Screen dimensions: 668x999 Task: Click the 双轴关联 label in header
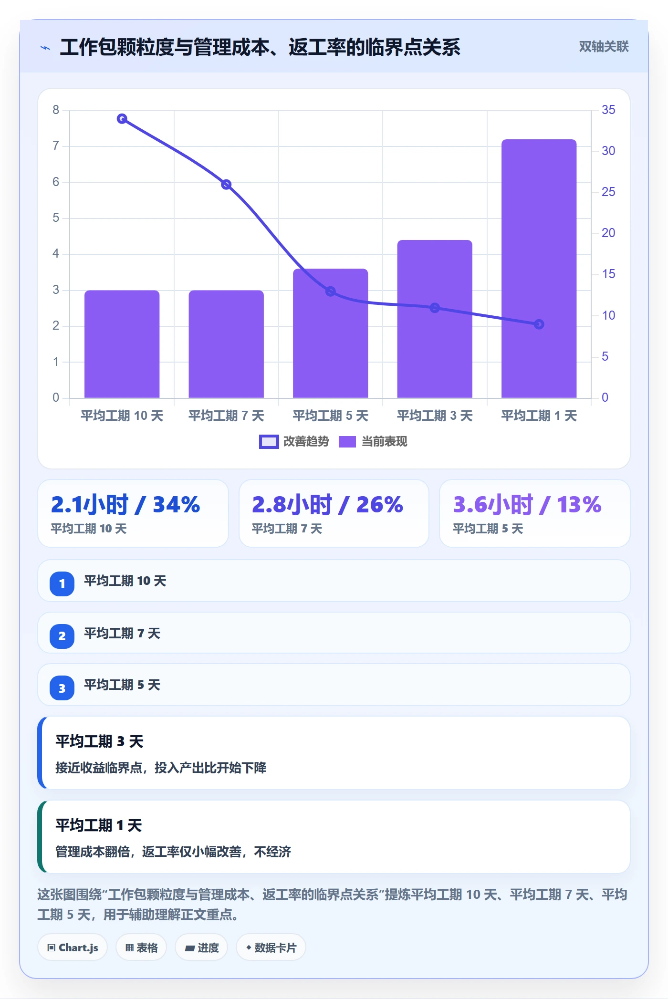pos(604,47)
